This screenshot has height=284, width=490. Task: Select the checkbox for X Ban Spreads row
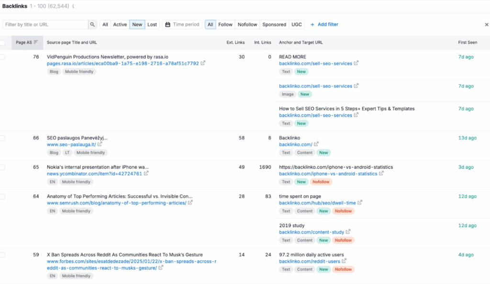[x=2, y=255]
